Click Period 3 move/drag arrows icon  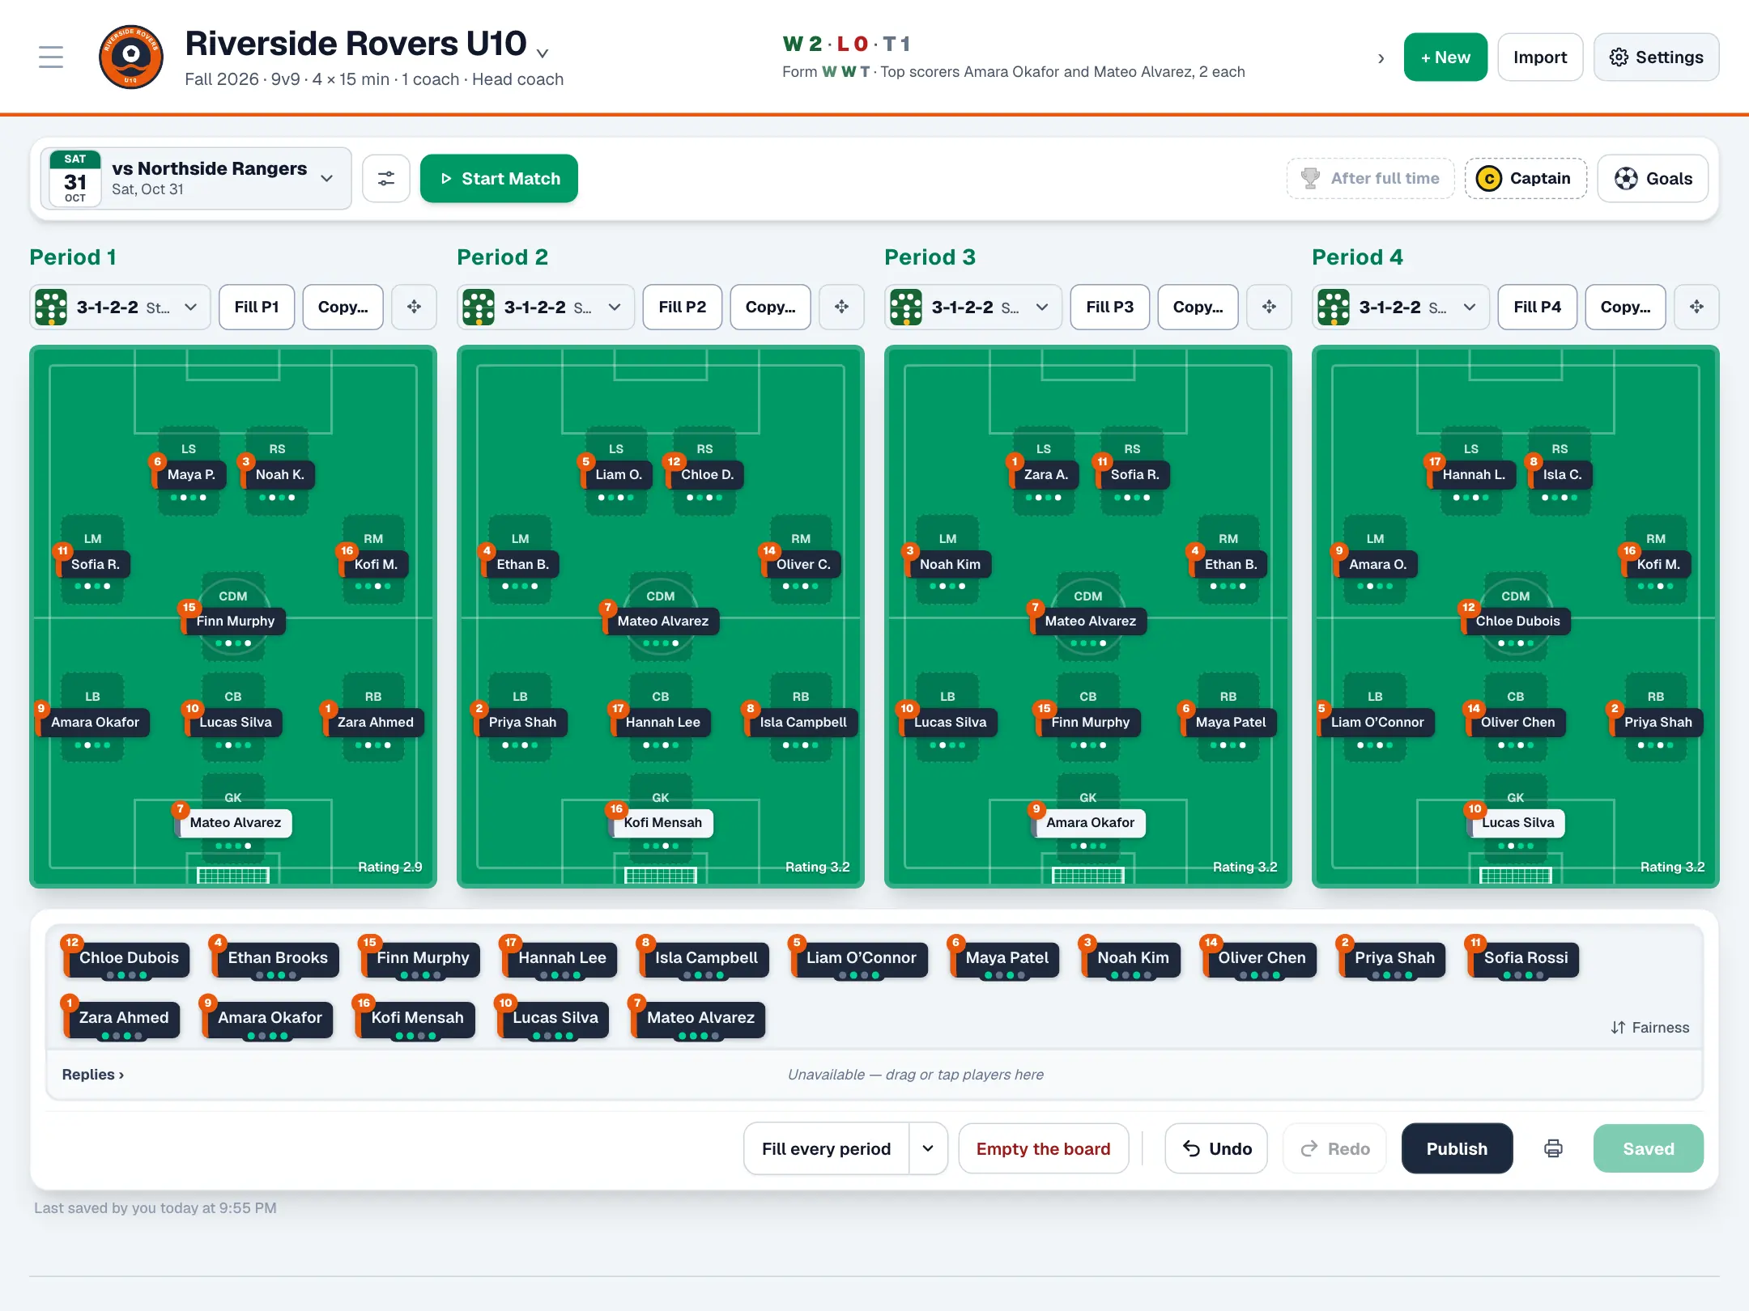click(1269, 307)
